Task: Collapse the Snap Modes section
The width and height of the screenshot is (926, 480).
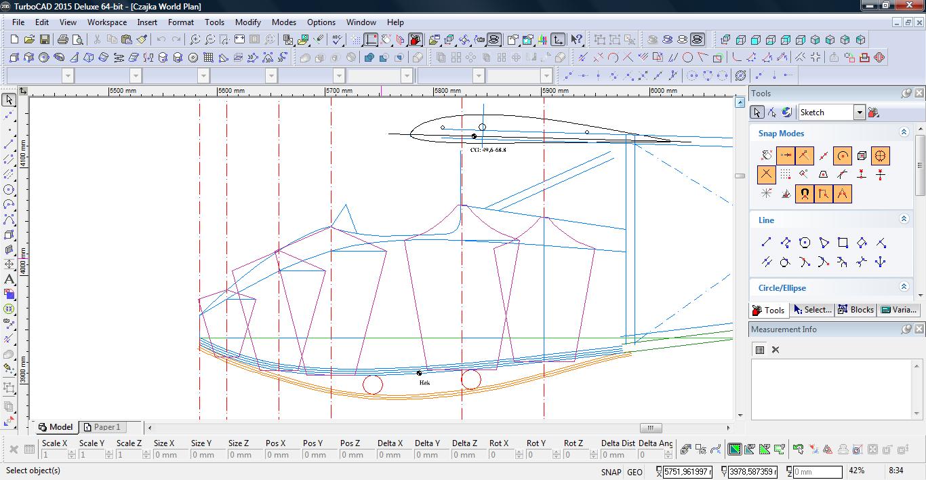Action: (903, 133)
